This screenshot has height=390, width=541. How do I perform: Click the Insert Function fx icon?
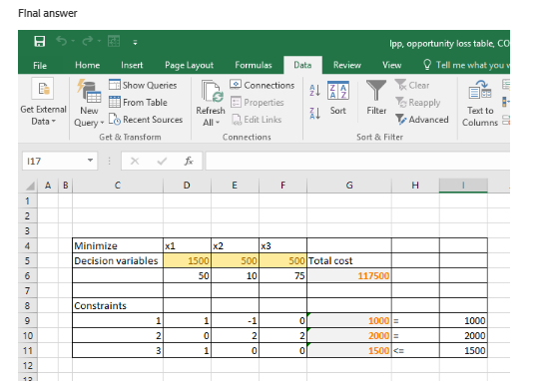[189, 161]
